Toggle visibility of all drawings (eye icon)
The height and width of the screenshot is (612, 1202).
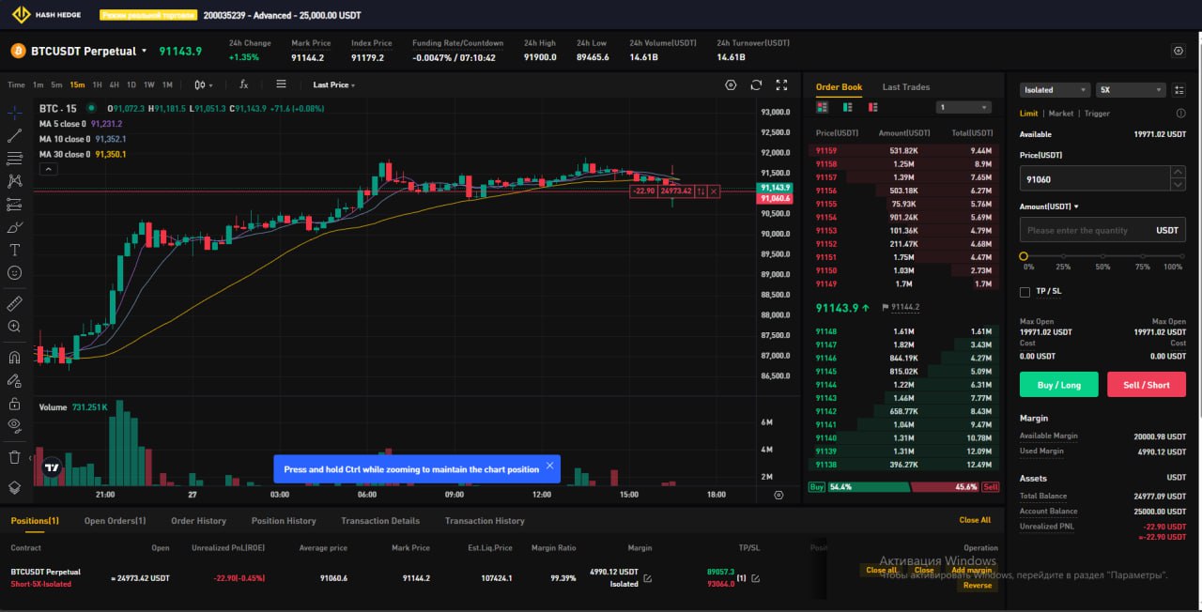point(14,425)
